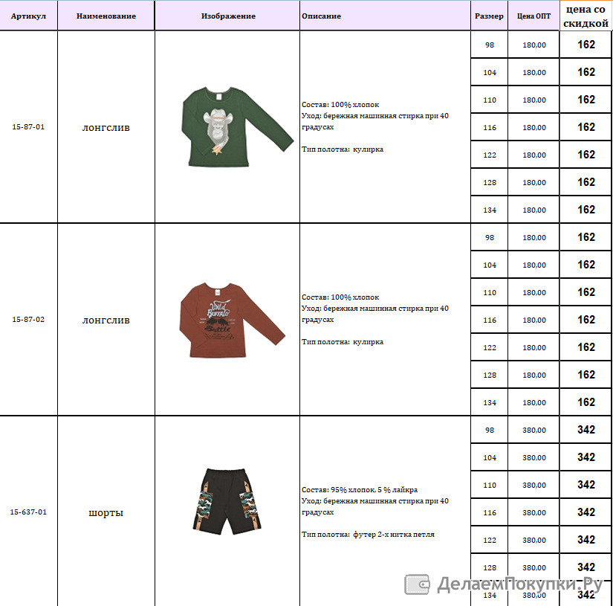The height and width of the screenshot is (606, 613).
Task: Click the Изображение column header
Action: point(227,16)
